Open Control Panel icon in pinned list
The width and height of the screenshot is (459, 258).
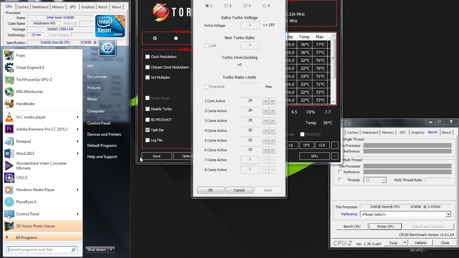pyautogui.click(x=9, y=214)
